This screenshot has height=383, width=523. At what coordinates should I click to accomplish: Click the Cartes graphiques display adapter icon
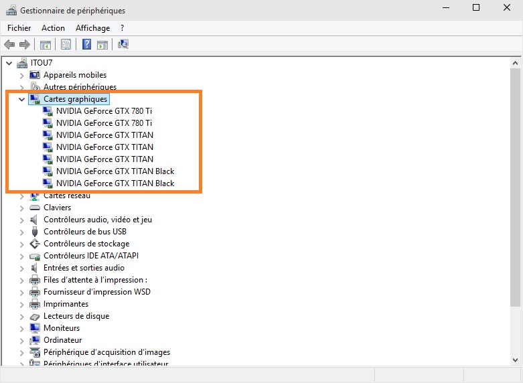pyautogui.click(x=35, y=99)
